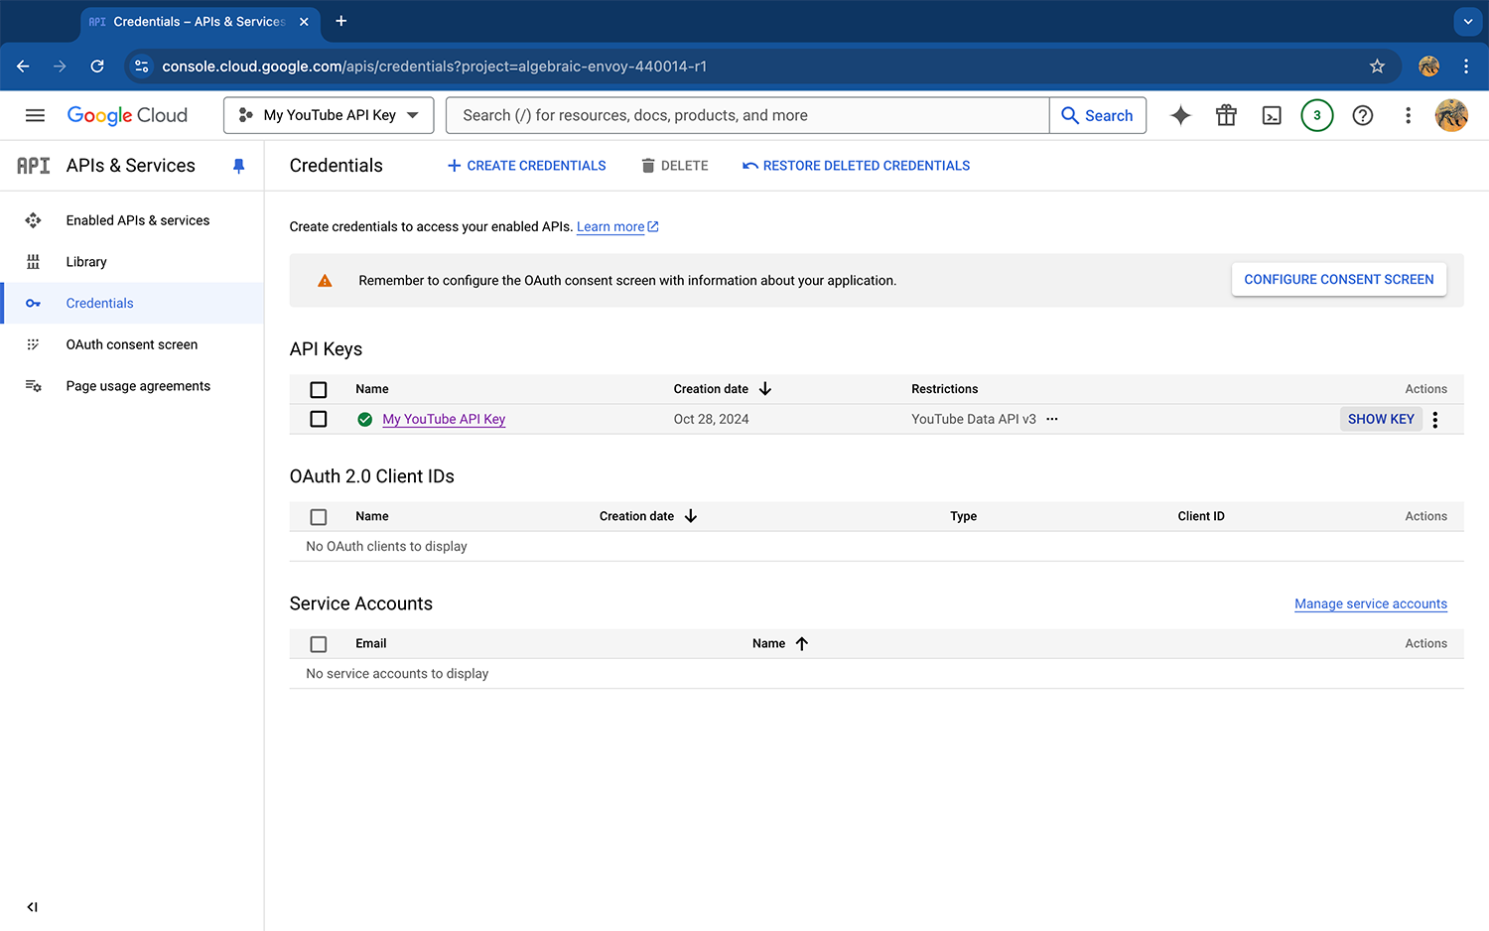
Task: Open a new browser tab
Action: 340,21
